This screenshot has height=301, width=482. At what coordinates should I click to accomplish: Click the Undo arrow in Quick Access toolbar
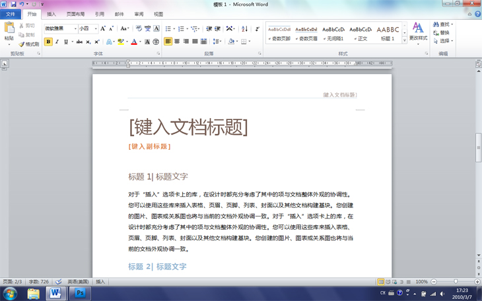point(22,5)
